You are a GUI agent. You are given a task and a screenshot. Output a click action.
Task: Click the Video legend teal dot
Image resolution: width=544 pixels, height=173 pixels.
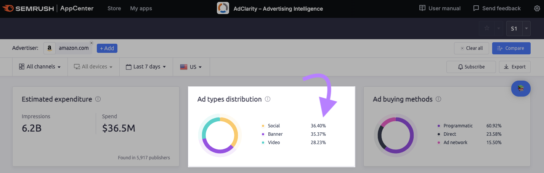pyautogui.click(x=263, y=143)
